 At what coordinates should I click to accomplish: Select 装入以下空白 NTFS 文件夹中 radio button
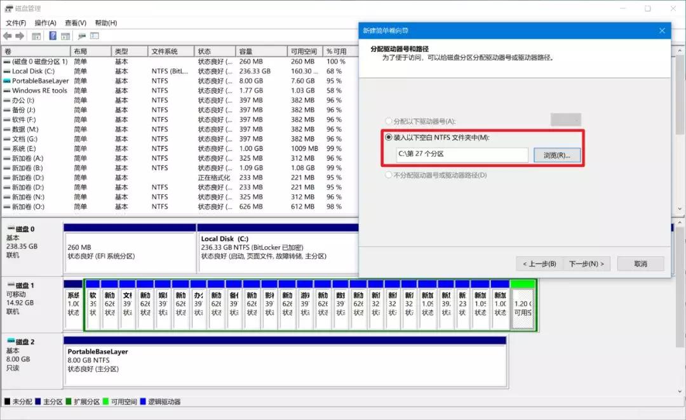point(389,137)
